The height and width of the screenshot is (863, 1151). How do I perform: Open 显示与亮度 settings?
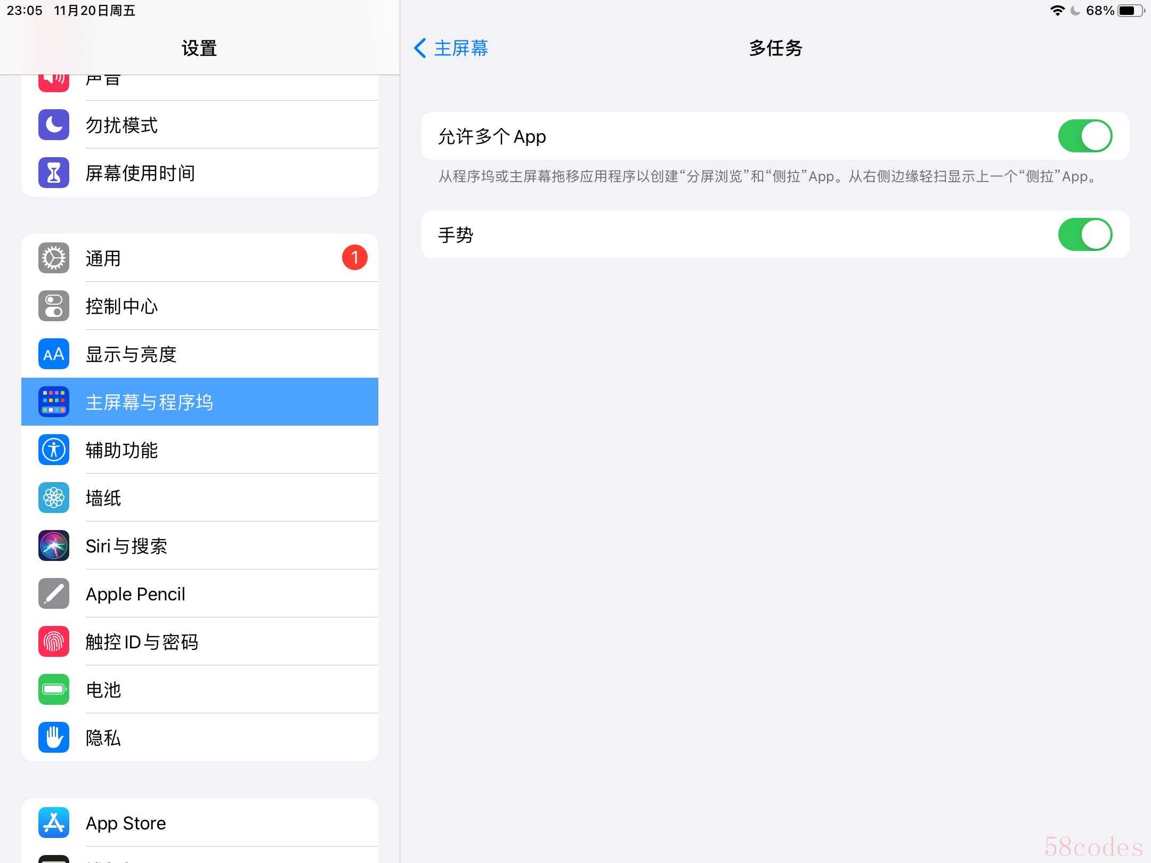pyautogui.click(x=200, y=354)
